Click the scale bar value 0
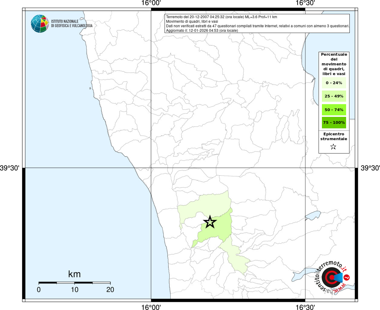The image size is (380, 310). (39, 290)
